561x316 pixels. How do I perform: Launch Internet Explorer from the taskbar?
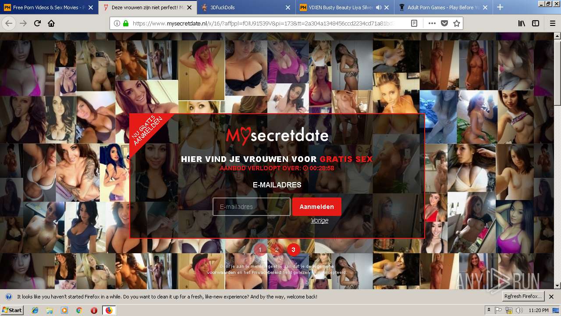pos(35,310)
